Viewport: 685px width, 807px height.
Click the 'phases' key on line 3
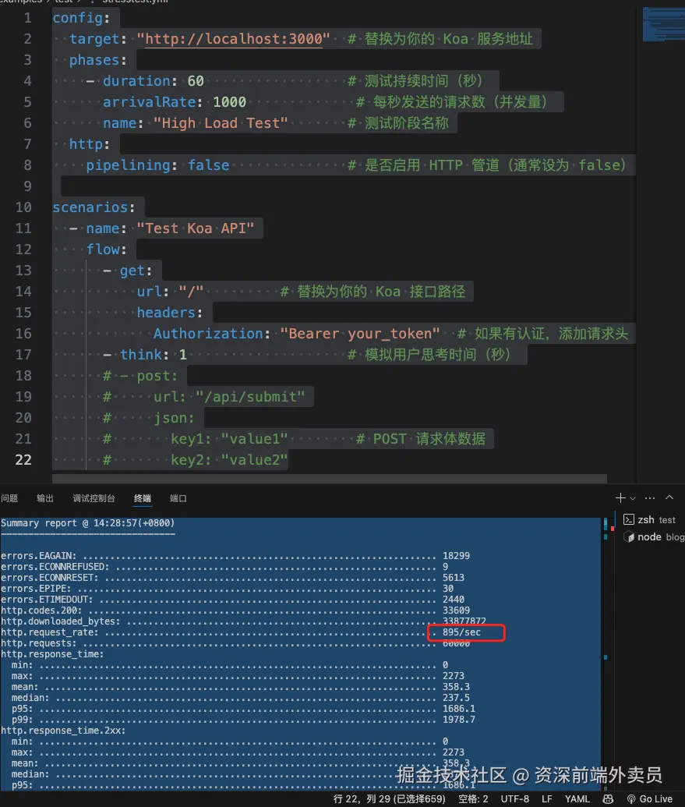(x=94, y=60)
